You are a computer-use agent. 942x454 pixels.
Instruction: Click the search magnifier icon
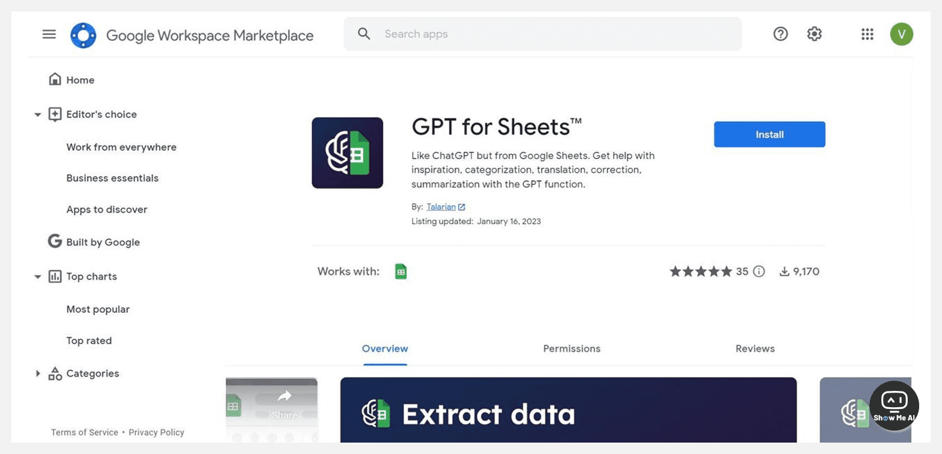[x=364, y=34]
